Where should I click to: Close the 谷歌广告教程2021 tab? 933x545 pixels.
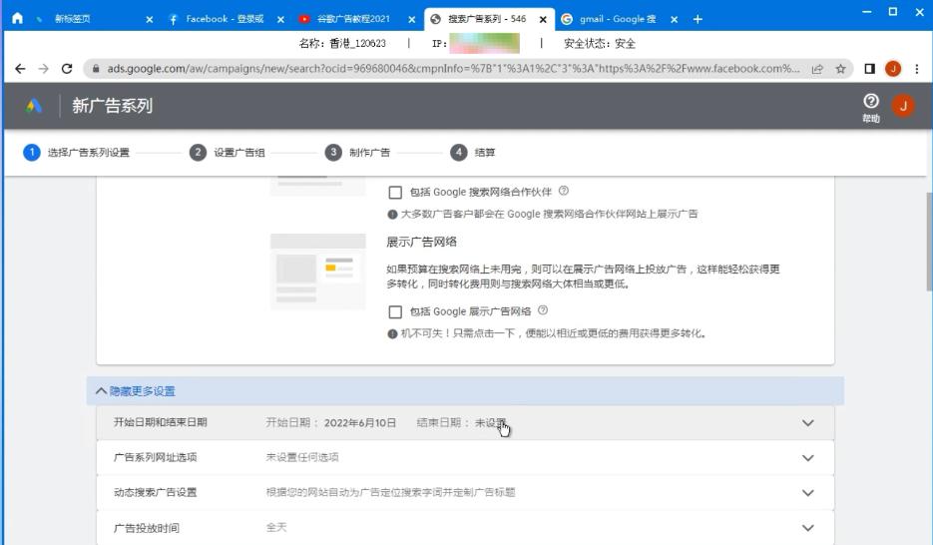click(x=411, y=20)
